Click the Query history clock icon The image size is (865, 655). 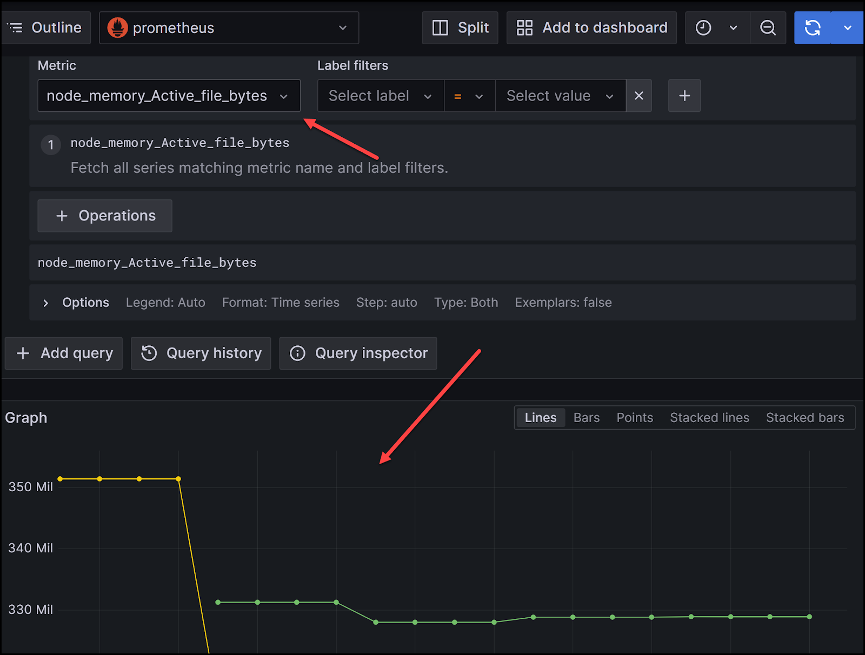(x=149, y=353)
